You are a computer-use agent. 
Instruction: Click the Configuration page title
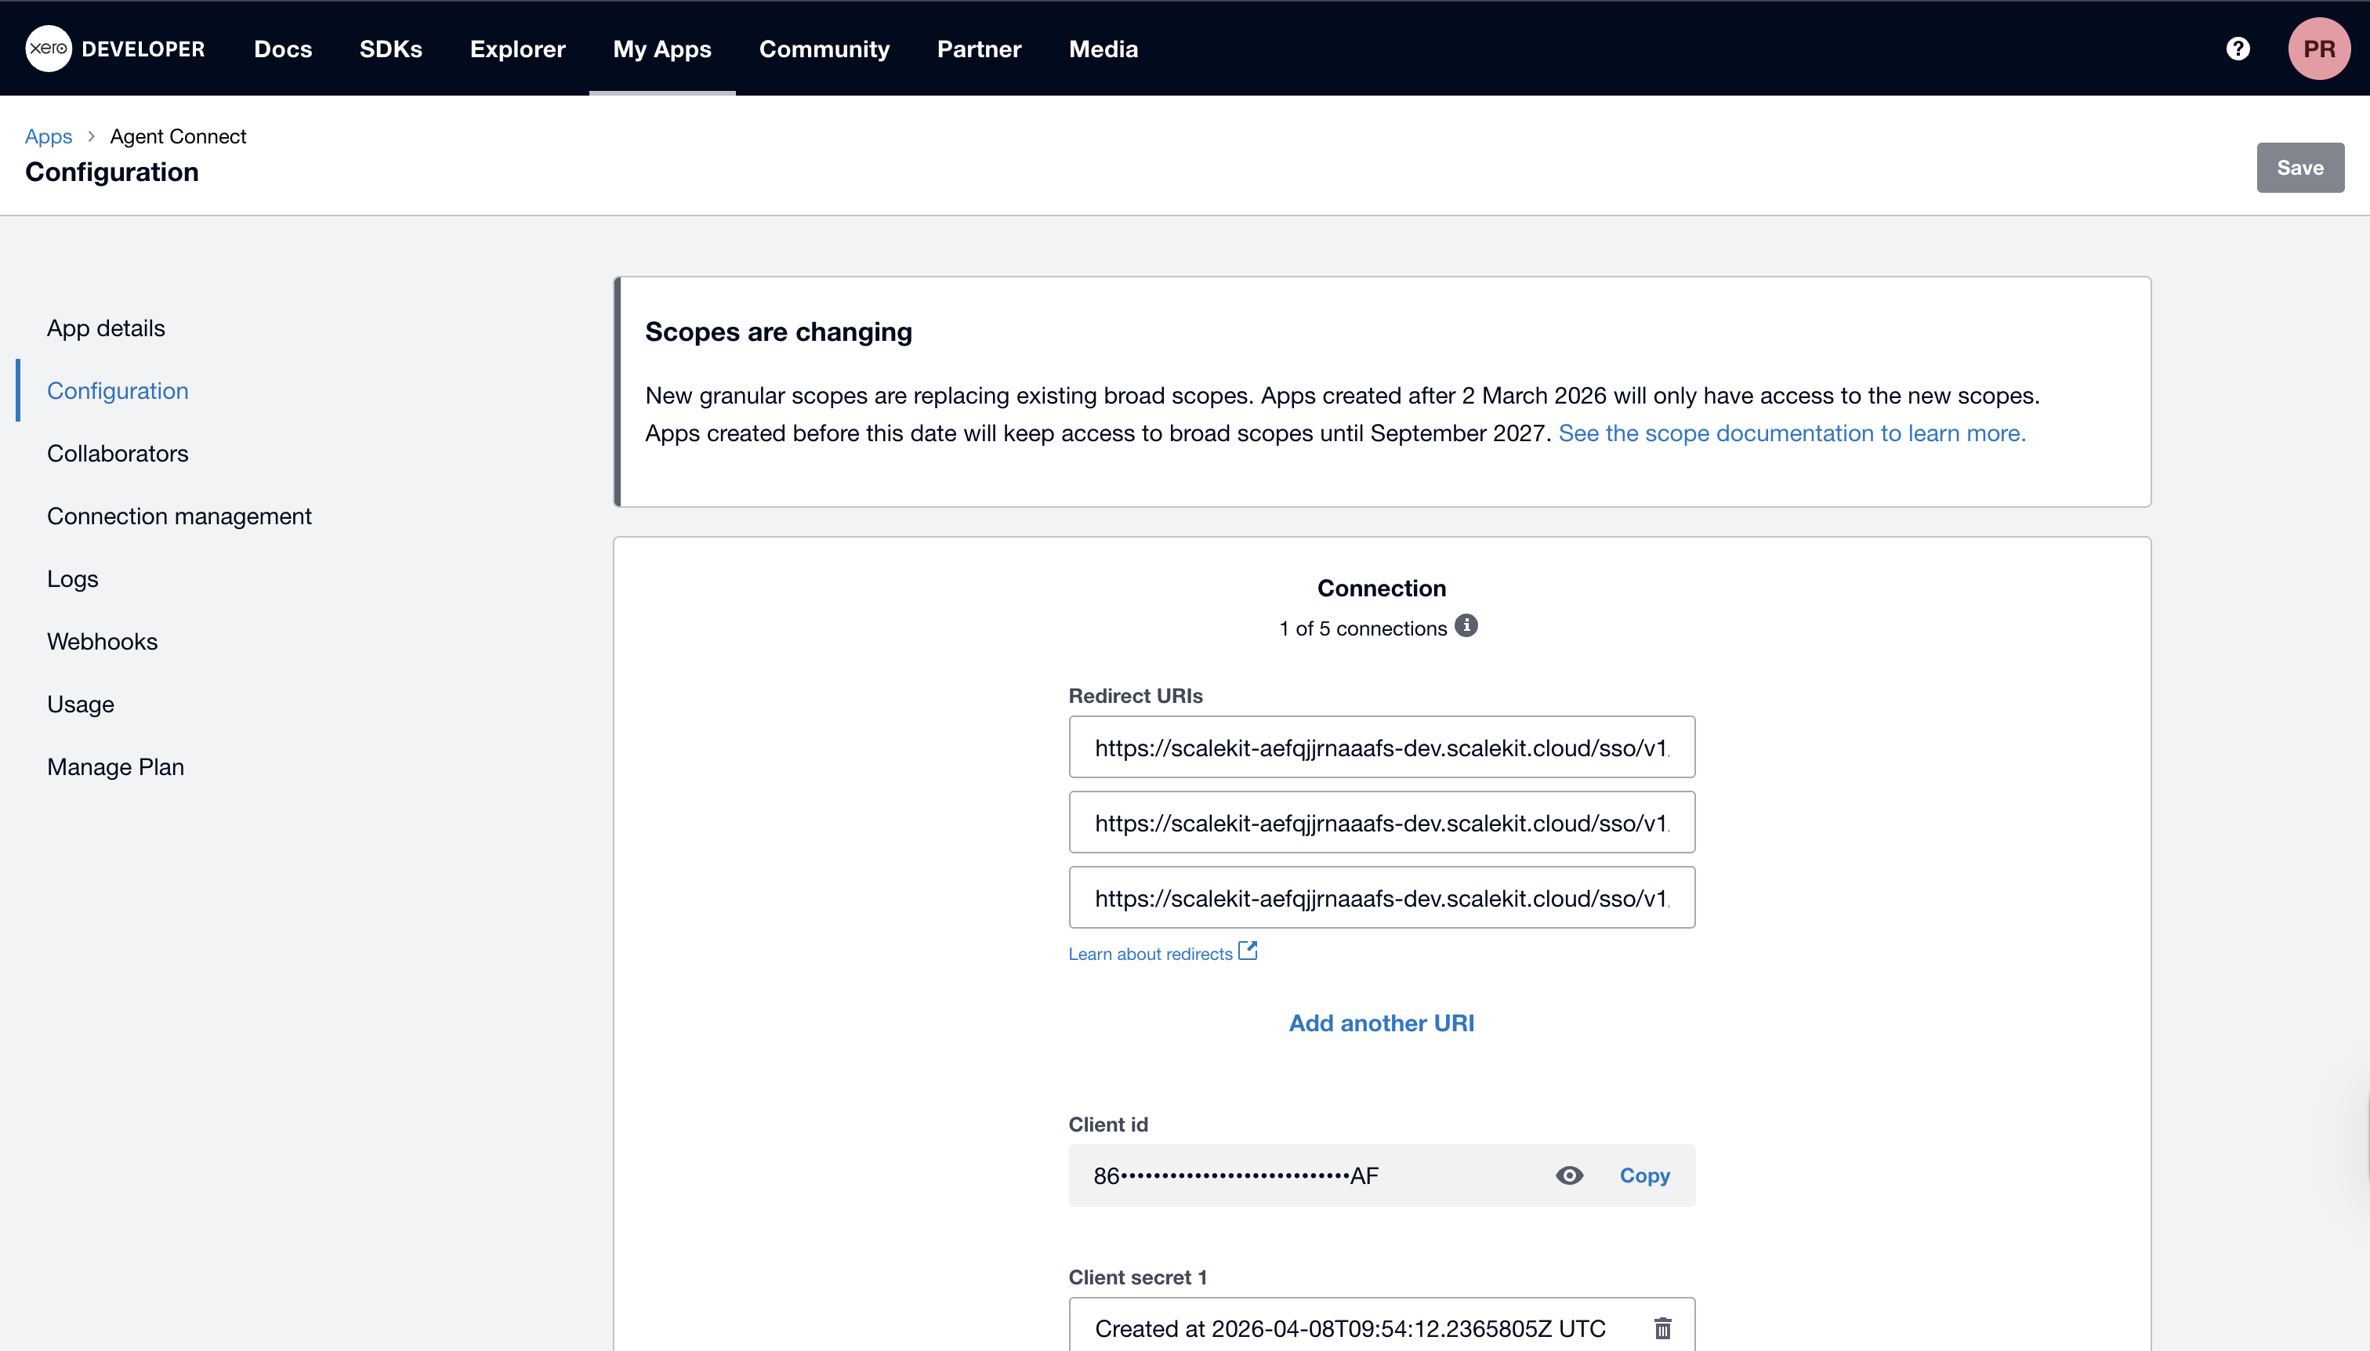click(x=112, y=172)
